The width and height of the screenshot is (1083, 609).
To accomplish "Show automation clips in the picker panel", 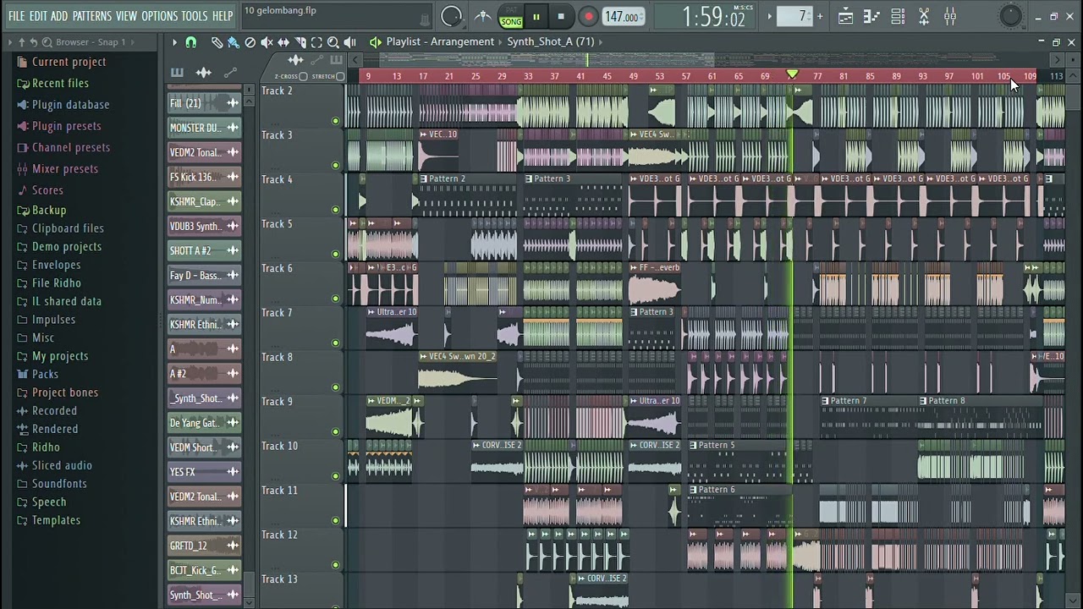I will coord(230,73).
